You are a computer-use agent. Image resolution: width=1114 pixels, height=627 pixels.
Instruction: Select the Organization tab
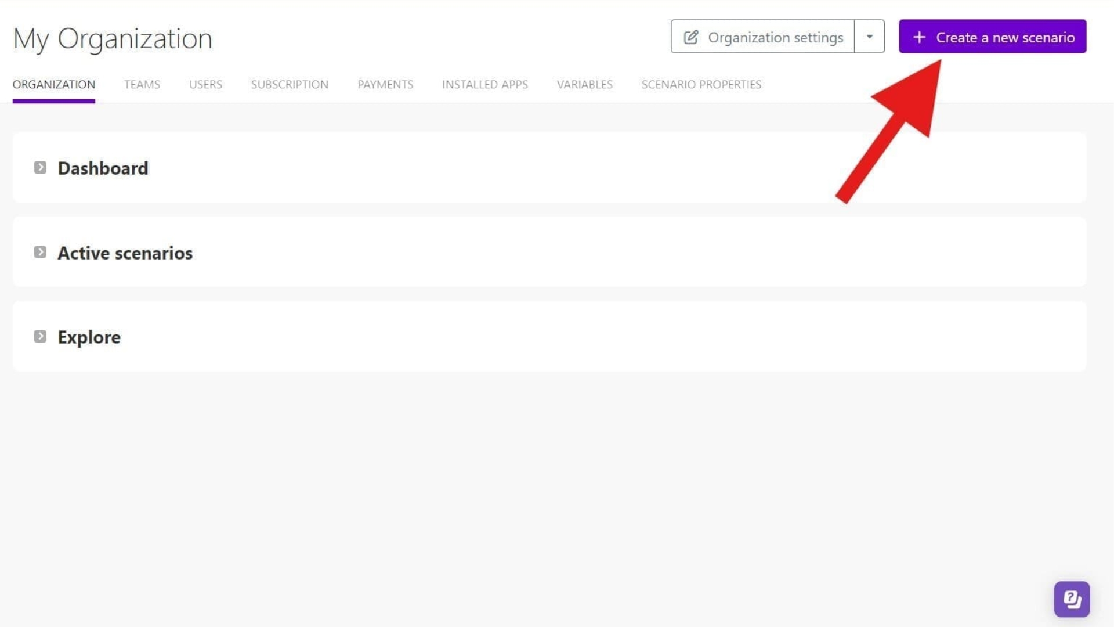tap(54, 84)
